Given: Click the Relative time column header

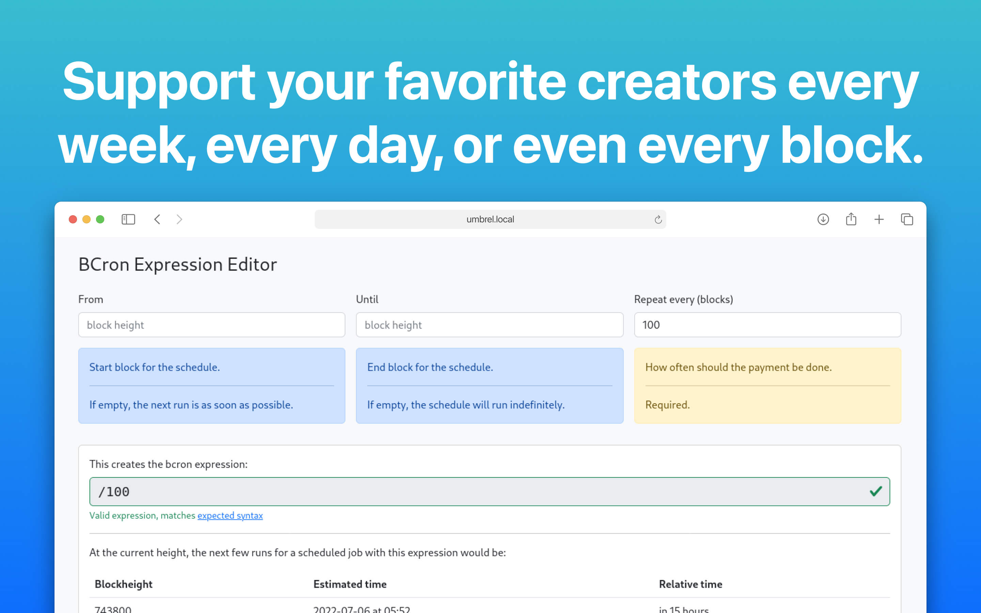Looking at the screenshot, I should [690, 584].
